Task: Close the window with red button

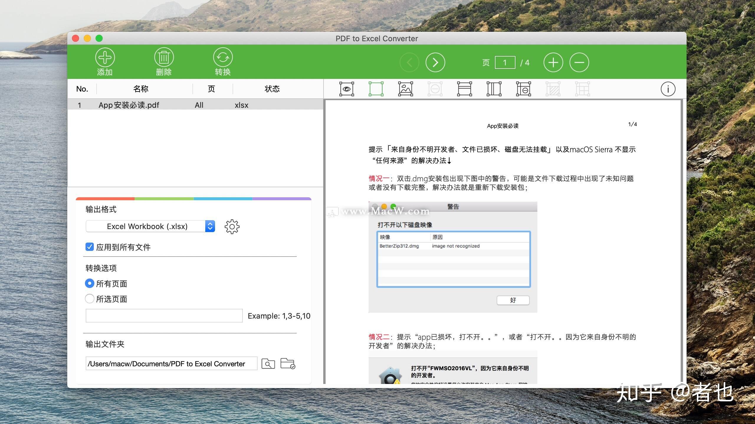Action: point(75,38)
